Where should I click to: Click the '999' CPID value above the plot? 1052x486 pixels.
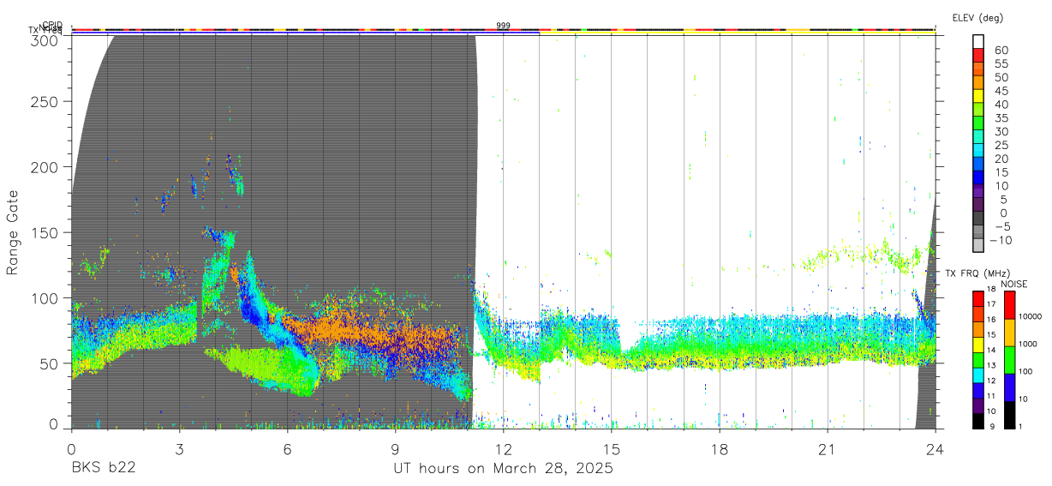point(504,26)
